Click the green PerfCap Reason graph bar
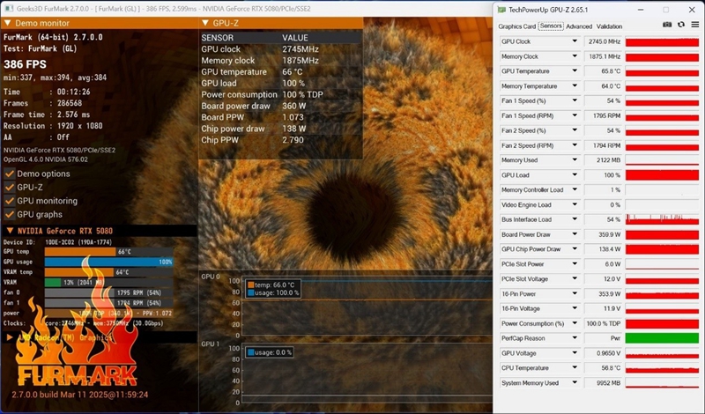 (x=662, y=338)
